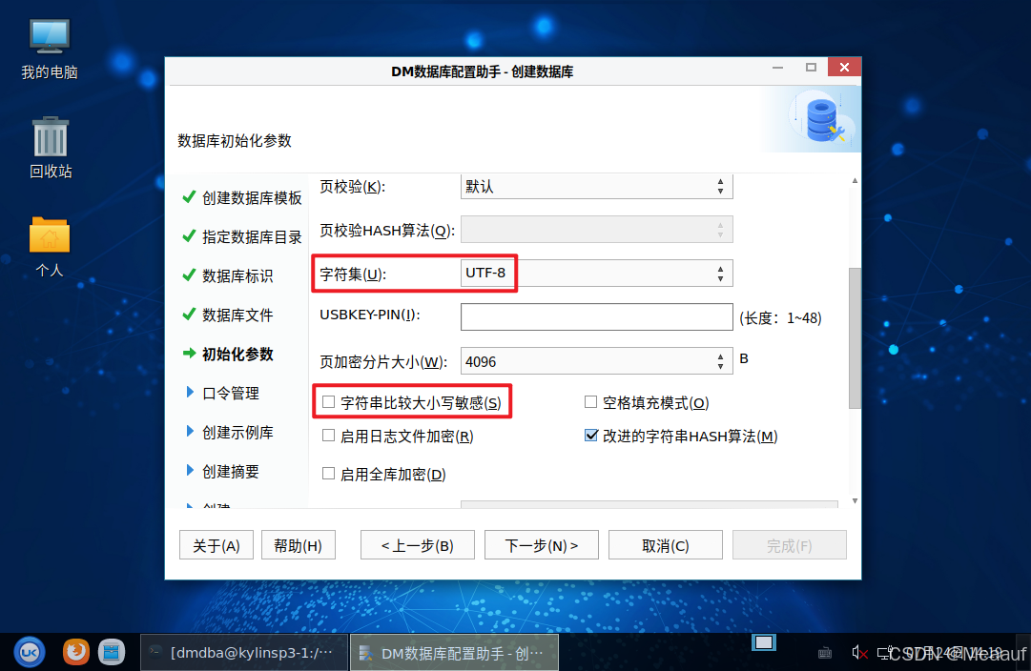Click the 数据库初始化参数 heading text
The width and height of the screenshot is (1031, 671).
point(235,141)
